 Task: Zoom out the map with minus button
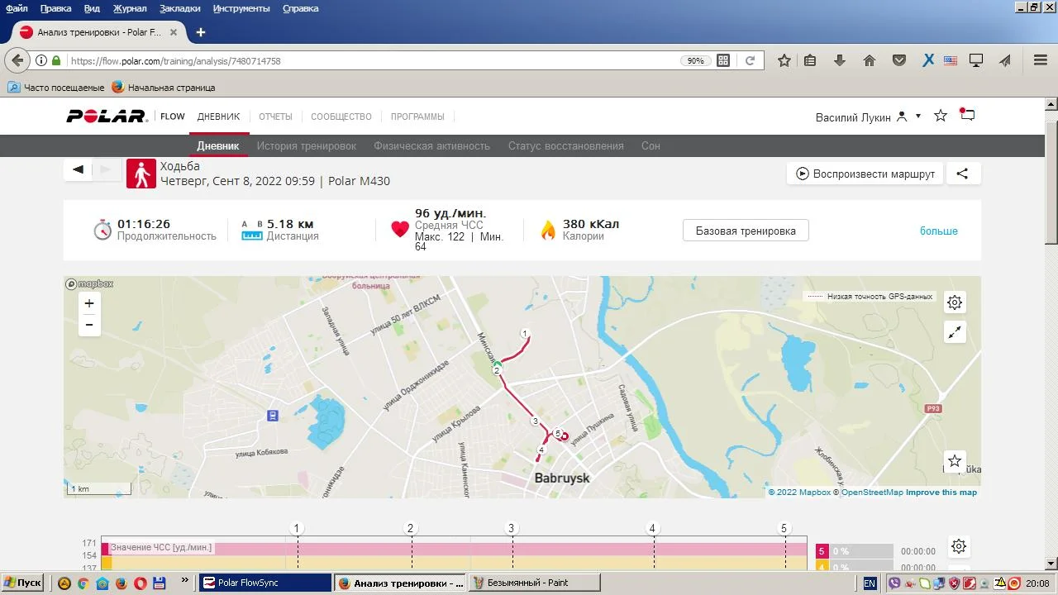tap(89, 326)
